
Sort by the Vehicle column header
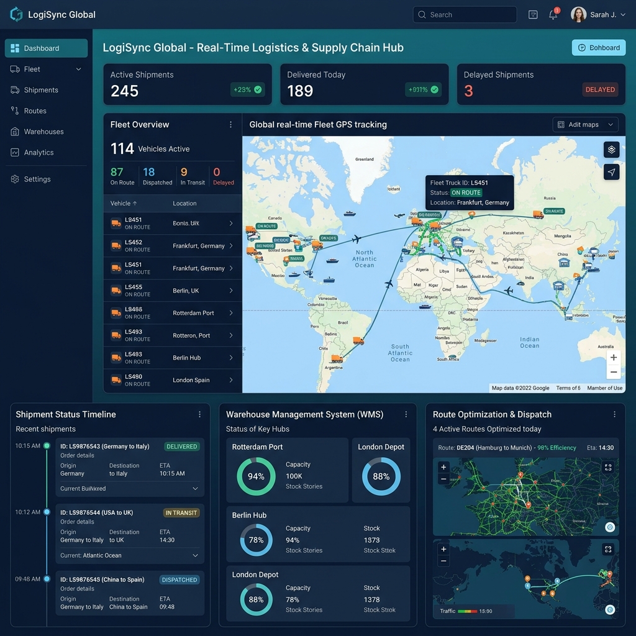(x=124, y=203)
